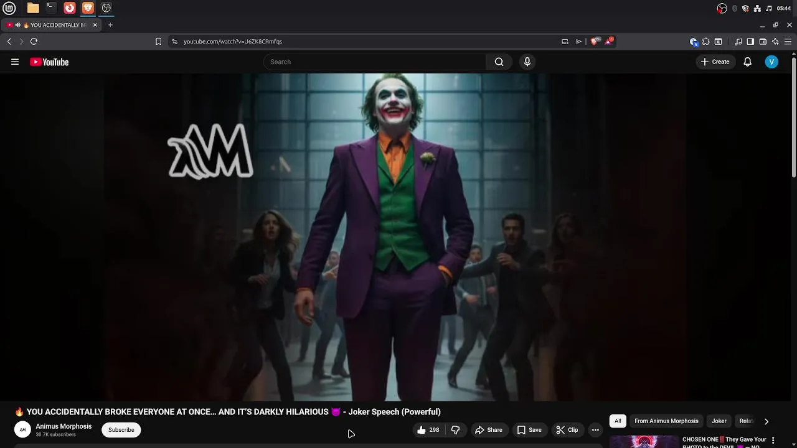Open the browser playlist music icon
Image resolution: width=797 pixels, height=448 pixels.
pos(738,42)
